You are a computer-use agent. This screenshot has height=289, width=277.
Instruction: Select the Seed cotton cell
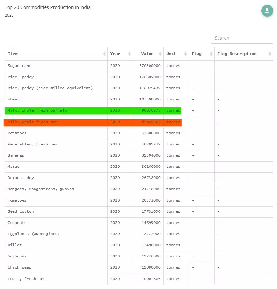point(56,212)
